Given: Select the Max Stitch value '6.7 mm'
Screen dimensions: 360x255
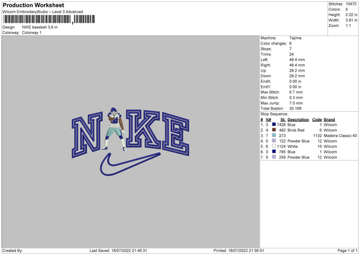Looking at the screenshot, I should pos(296,92).
